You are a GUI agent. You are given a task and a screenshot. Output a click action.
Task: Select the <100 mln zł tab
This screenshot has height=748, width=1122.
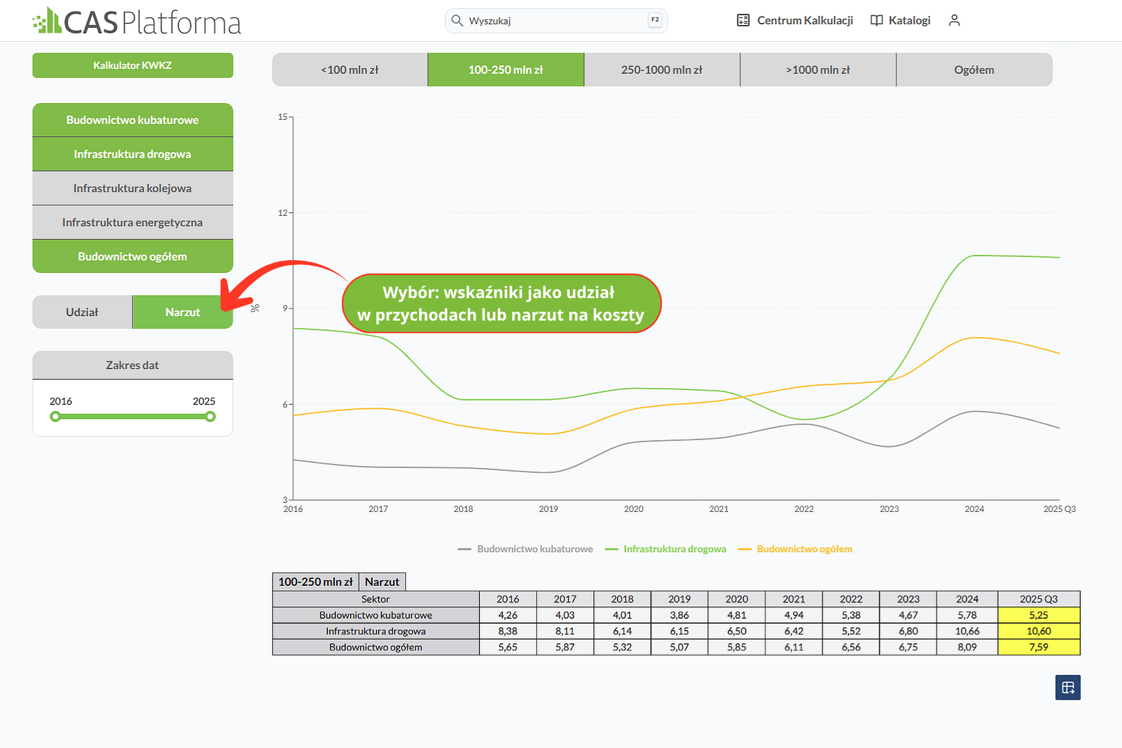pyautogui.click(x=350, y=70)
